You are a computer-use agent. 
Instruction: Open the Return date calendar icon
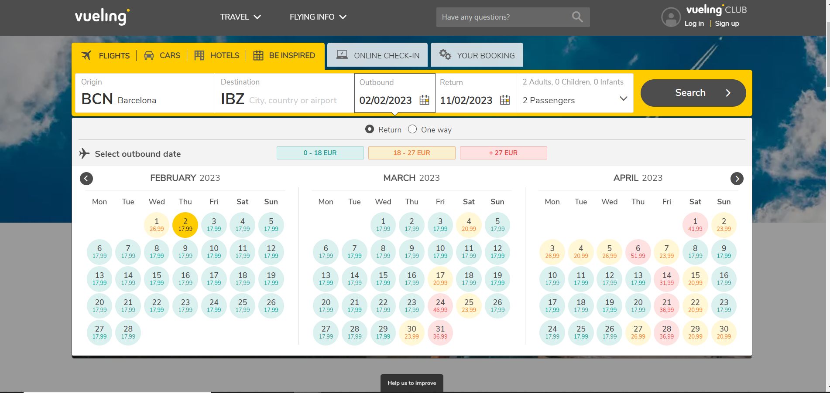coord(504,100)
